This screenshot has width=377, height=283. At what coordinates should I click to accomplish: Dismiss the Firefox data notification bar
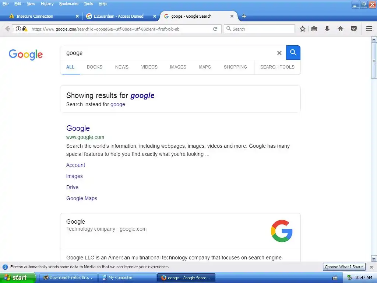click(x=371, y=267)
